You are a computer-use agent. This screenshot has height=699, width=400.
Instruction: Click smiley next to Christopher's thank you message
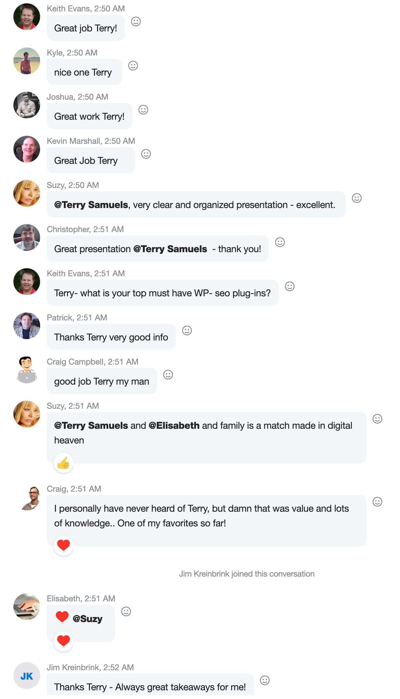pyautogui.click(x=280, y=242)
